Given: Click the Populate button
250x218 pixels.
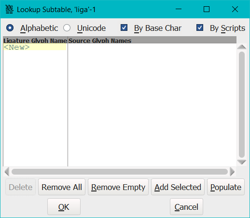Looking at the screenshot, I should 226,187.
